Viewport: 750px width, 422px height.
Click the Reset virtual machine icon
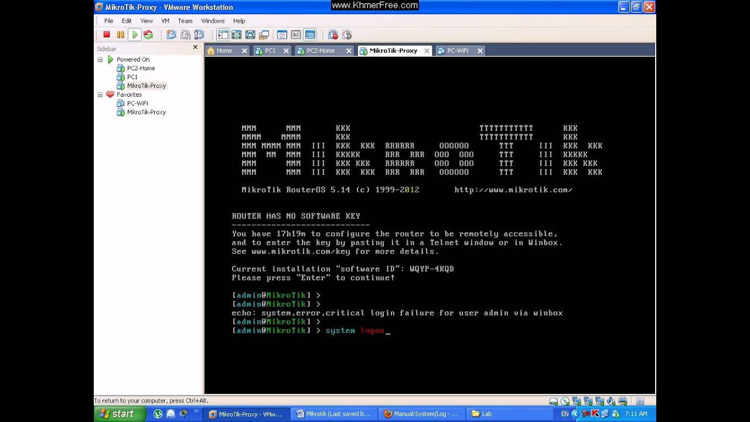148,35
